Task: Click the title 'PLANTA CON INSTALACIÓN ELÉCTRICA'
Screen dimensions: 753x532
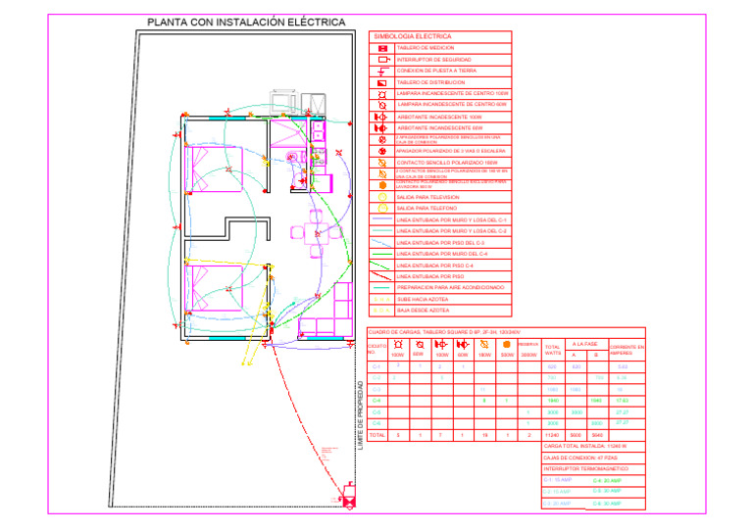Action: click(x=246, y=23)
